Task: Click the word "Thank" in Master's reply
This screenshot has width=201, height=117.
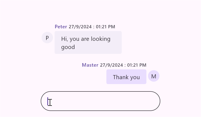Action: 120,77
